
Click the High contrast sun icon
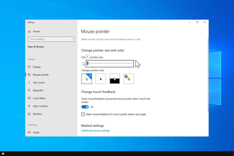(x=29, y=106)
